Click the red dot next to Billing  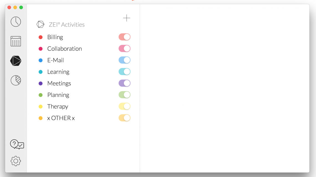click(41, 37)
